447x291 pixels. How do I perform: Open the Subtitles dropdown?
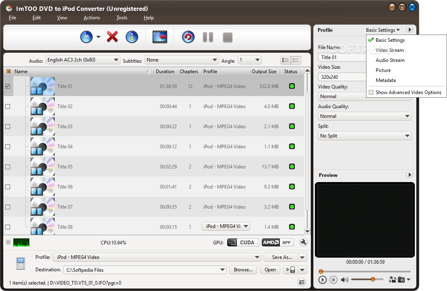[x=182, y=60]
